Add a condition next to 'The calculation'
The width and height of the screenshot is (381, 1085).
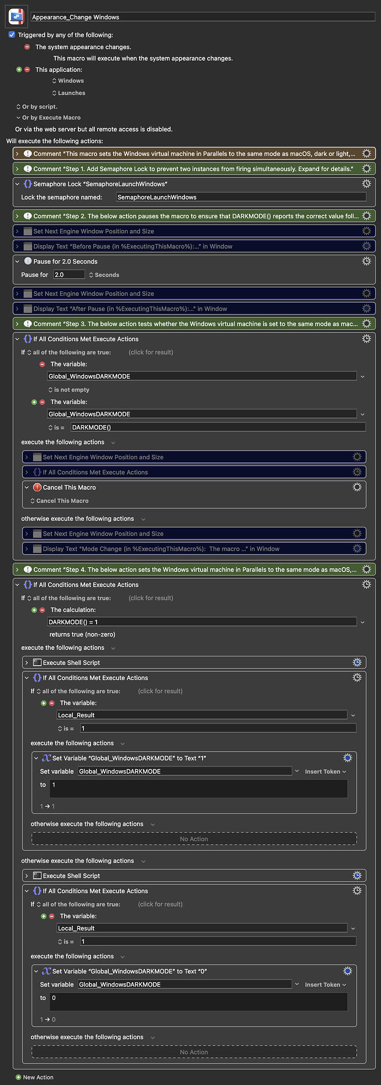tap(34, 610)
